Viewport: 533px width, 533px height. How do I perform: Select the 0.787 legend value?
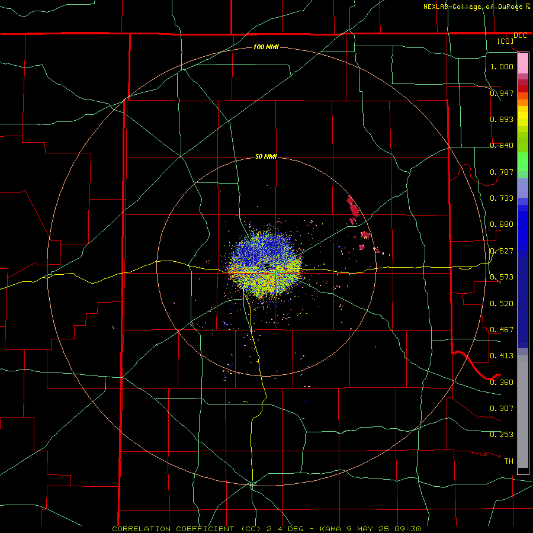click(502, 172)
